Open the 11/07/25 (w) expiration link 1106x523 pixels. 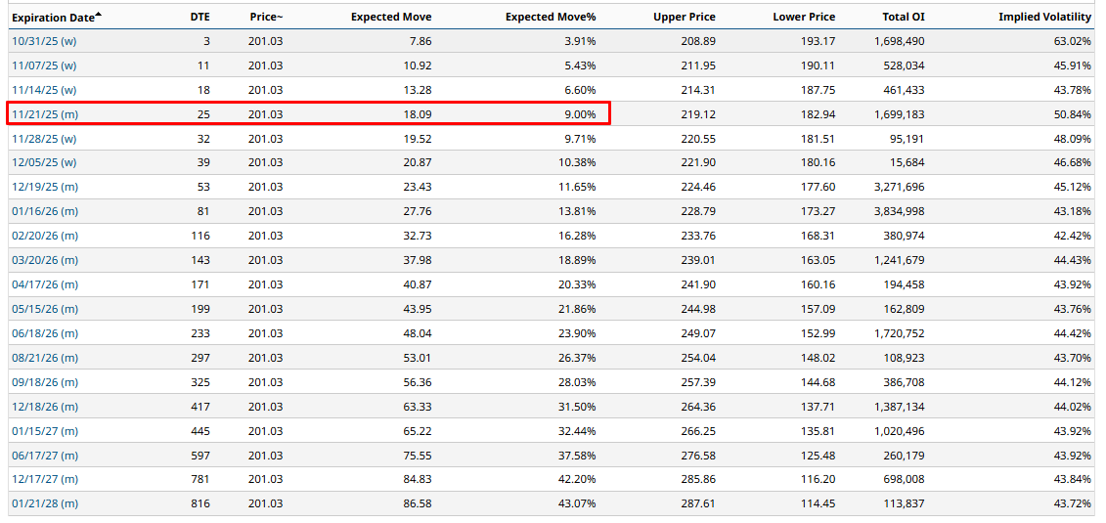44,65
